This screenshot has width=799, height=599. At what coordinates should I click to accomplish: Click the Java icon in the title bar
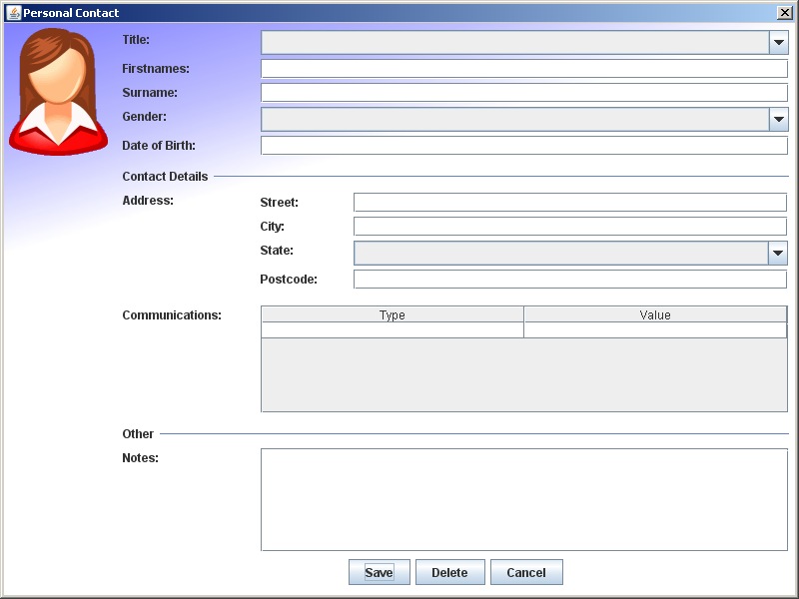coord(10,13)
